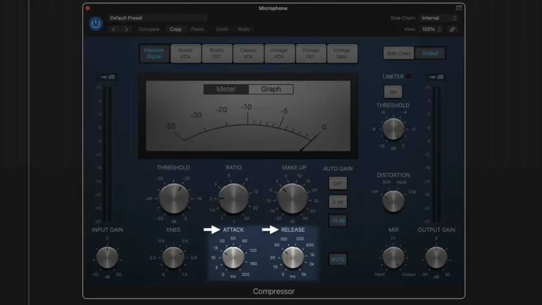Click the output level meter bars
542x305 pixels.
(436, 154)
